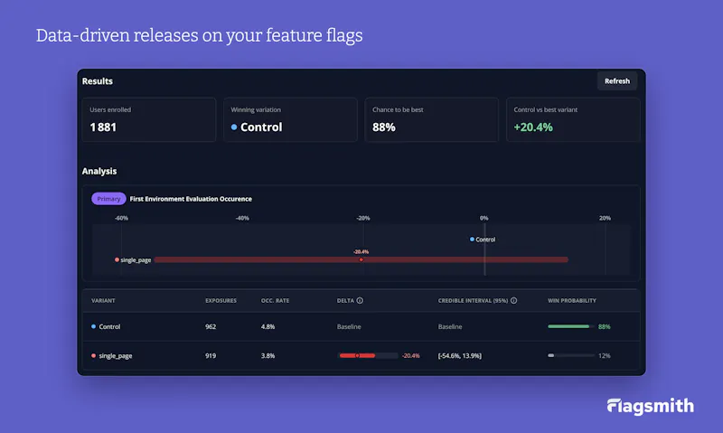The width and height of the screenshot is (723, 433).
Task: Click the 1 881 users enrolled value
Action: coord(103,127)
